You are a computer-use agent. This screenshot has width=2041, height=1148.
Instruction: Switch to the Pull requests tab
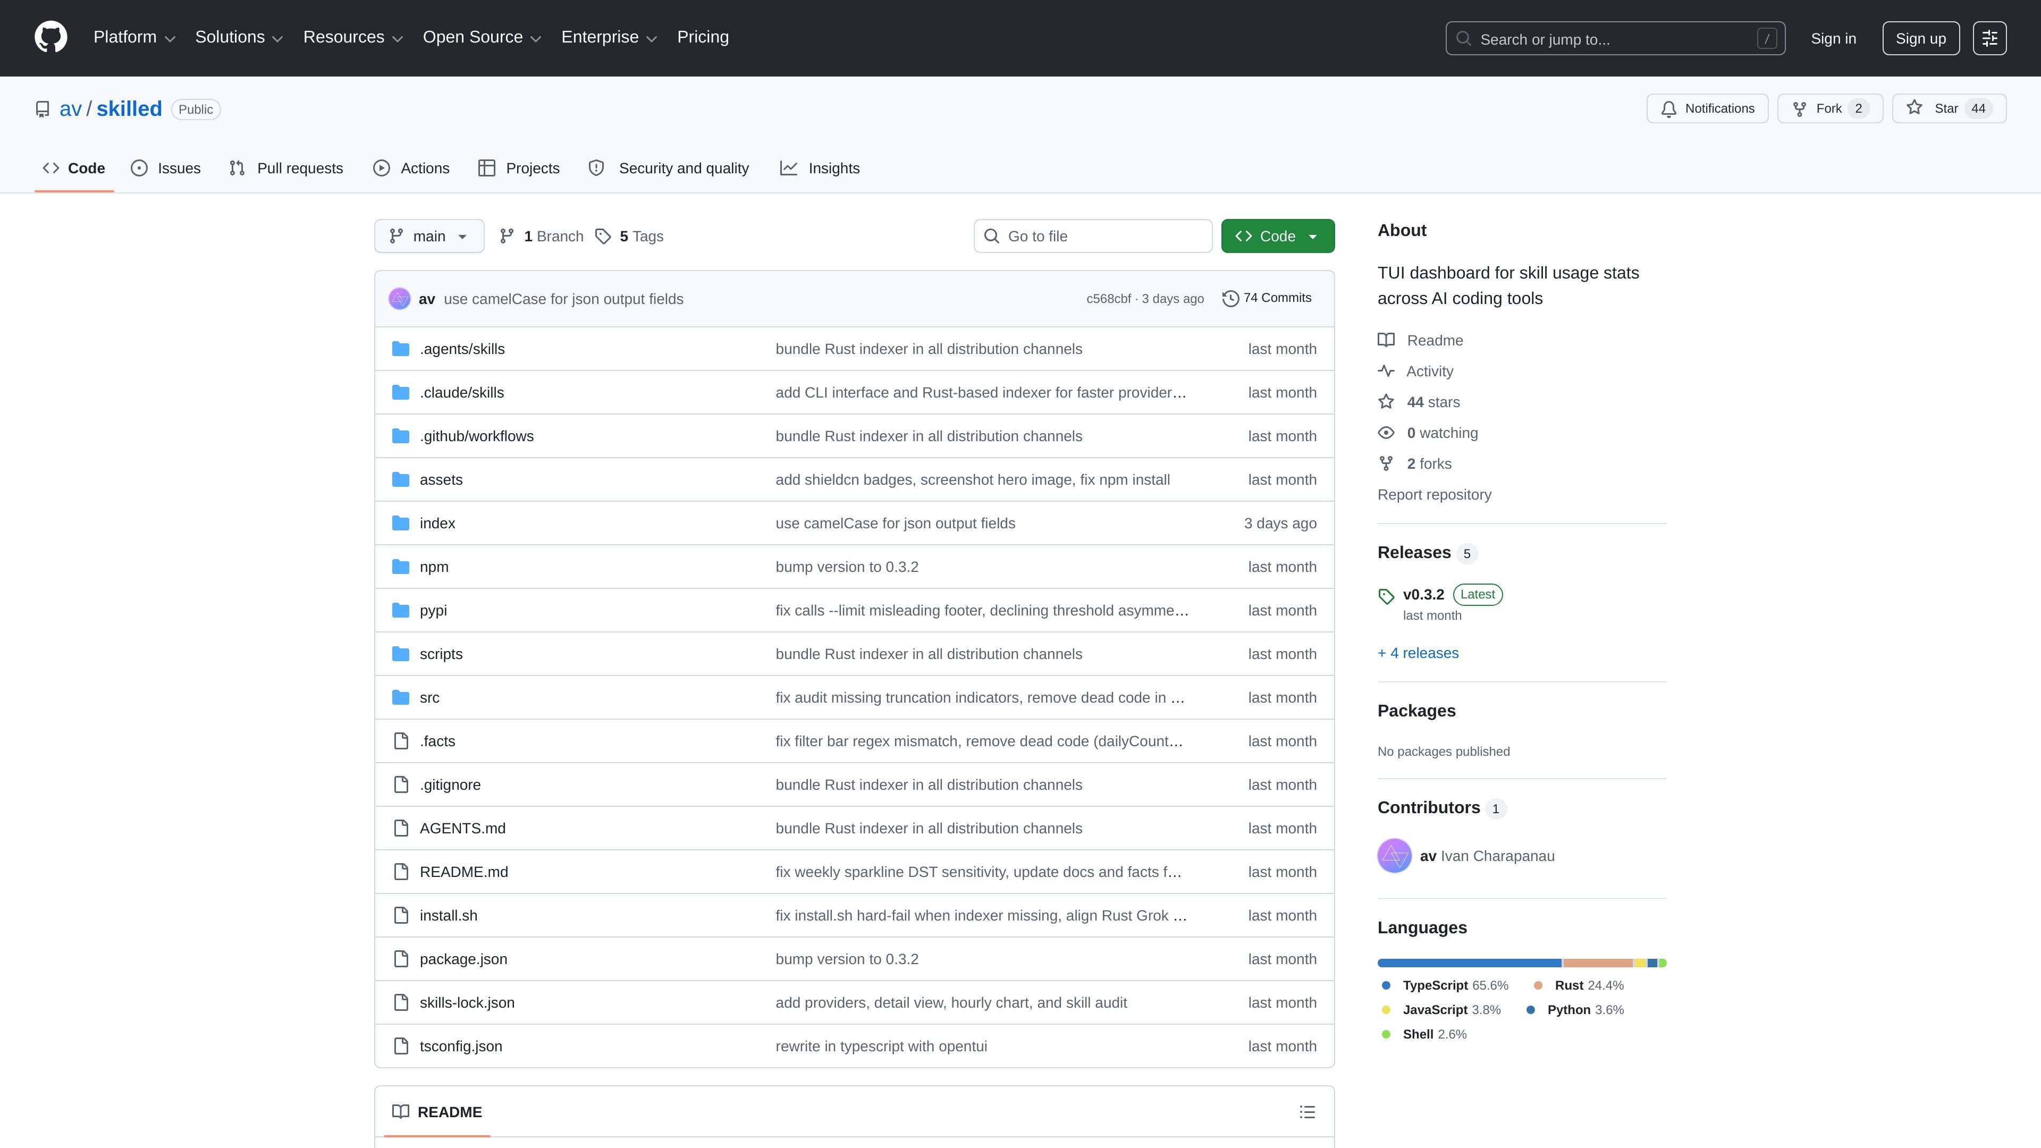point(286,168)
